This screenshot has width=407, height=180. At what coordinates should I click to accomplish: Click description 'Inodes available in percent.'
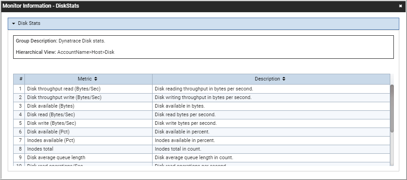185,140
